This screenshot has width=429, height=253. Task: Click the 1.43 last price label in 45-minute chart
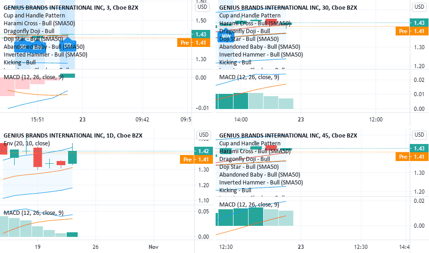click(x=419, y=148)
